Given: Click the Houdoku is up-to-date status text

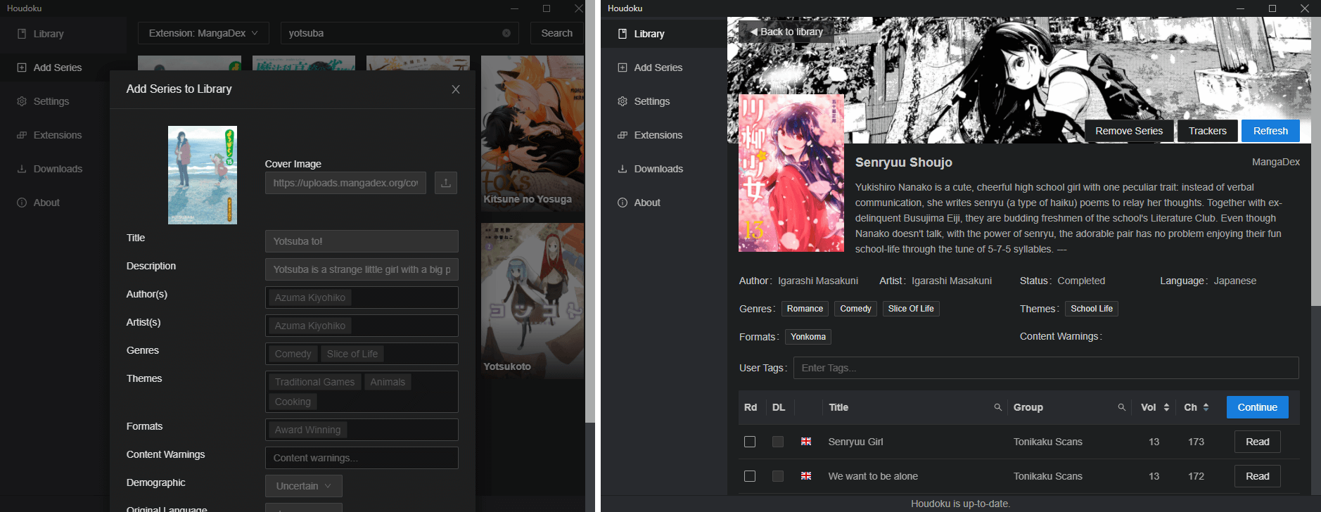Looking at the screenshot, I should [960, 504].
